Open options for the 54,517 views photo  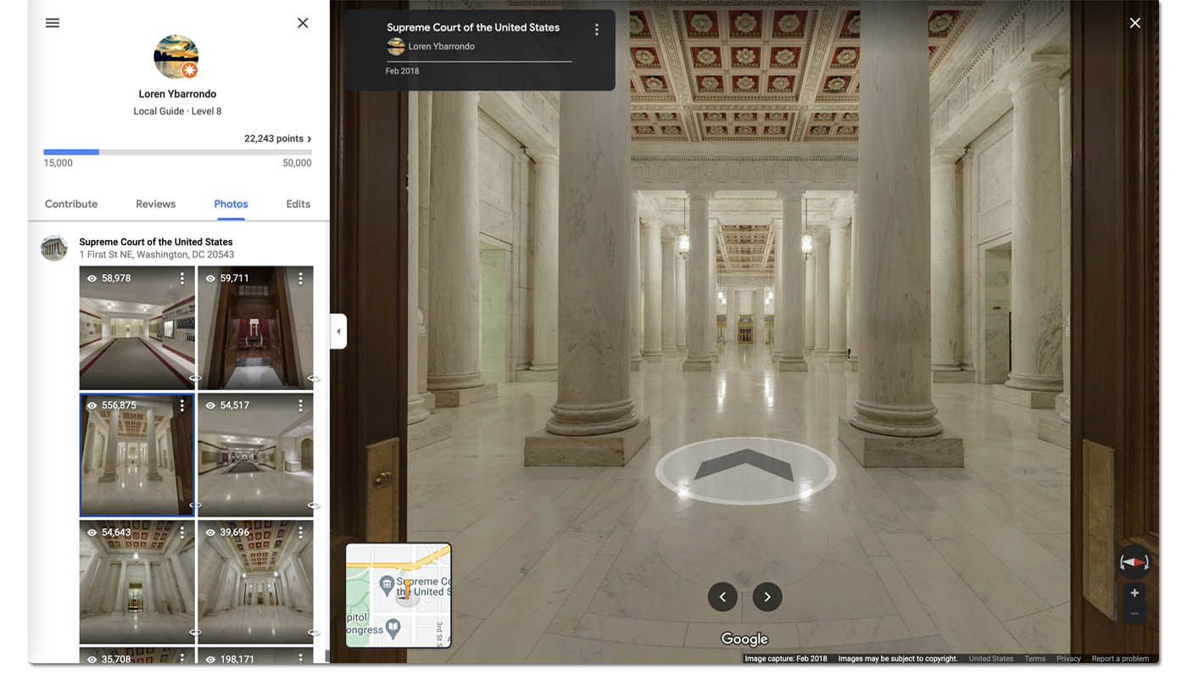point(300,405)
